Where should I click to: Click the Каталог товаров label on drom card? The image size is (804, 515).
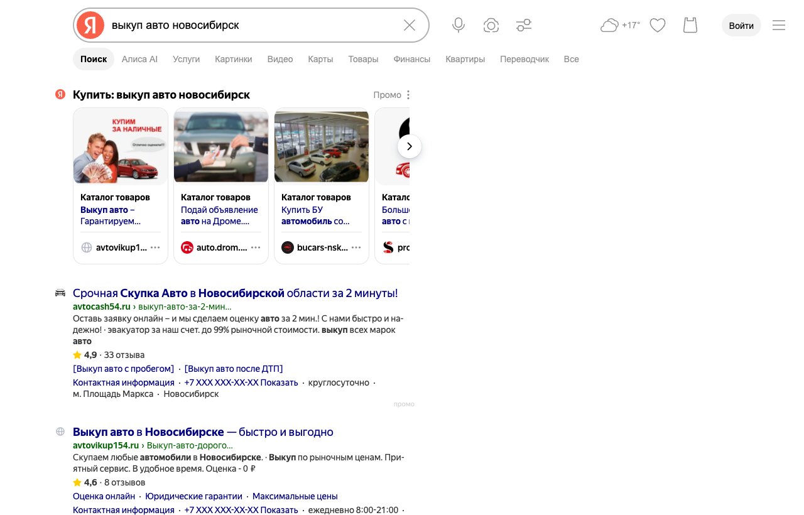coord(215,197)
